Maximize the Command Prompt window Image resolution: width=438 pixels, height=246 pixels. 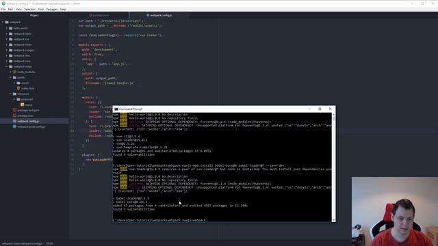point(320,109)
